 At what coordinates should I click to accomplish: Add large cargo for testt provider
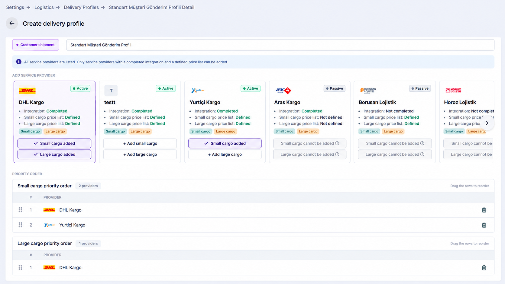pos(140,154)
